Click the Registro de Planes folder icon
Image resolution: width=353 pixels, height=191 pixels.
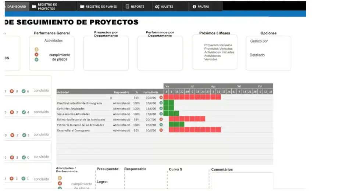pyautogui.click(x=82, y=7)
